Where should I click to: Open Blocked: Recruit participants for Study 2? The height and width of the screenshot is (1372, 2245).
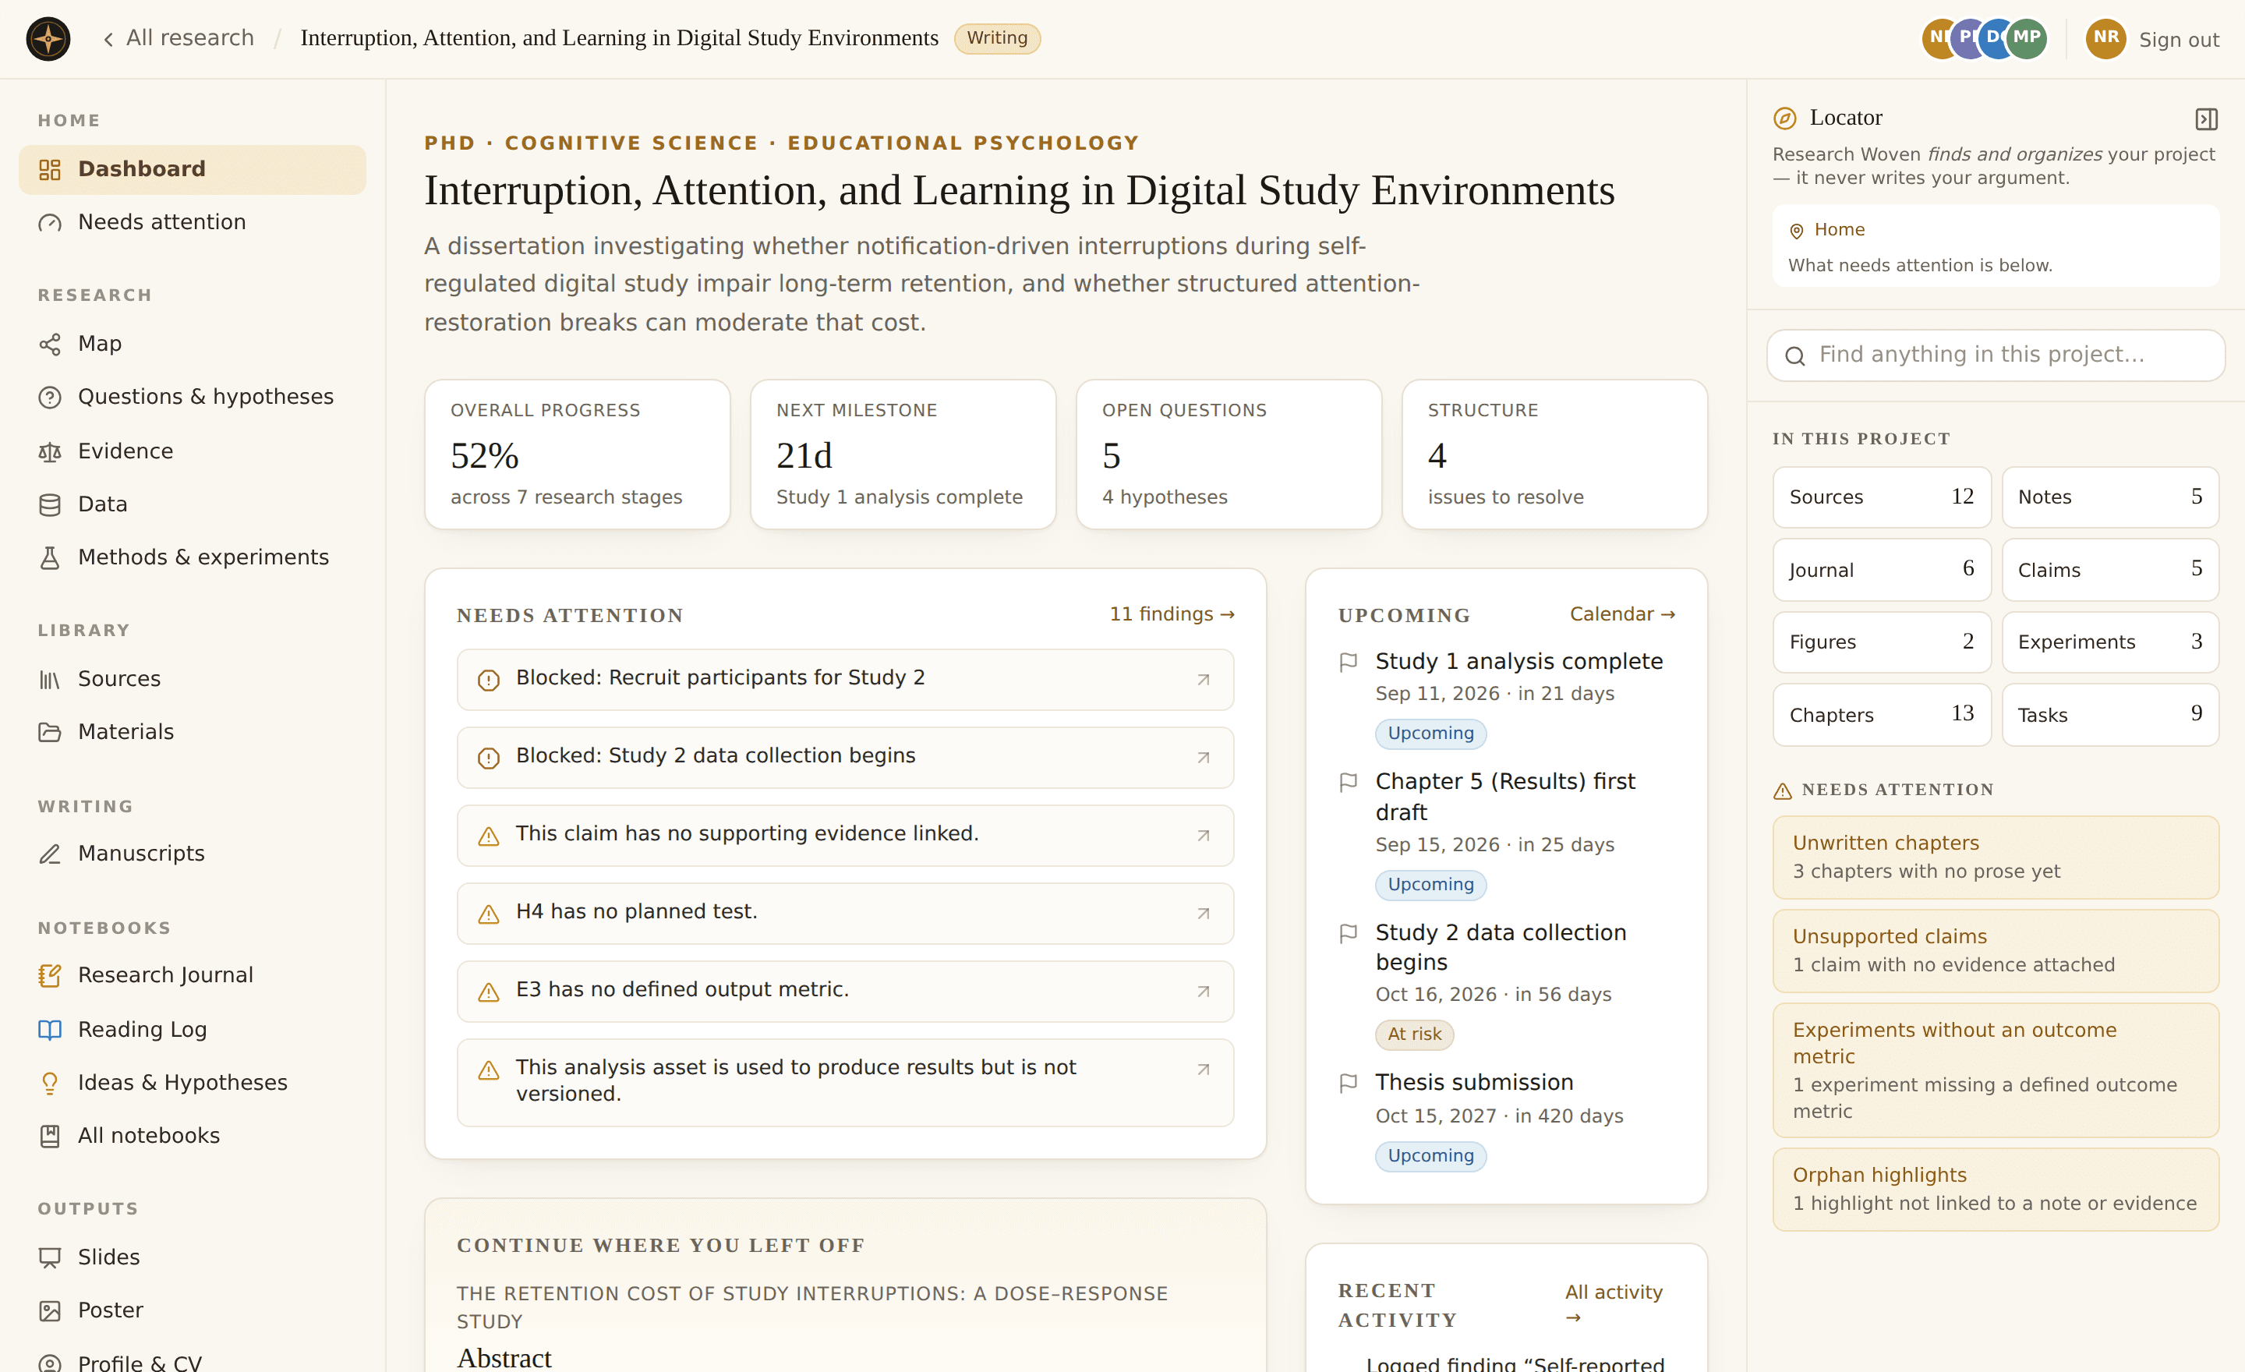click(x=845, y=680)
